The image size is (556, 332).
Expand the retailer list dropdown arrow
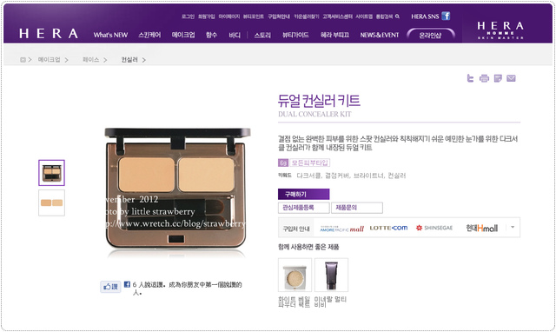pyautogui.click(x=513, y=227)
